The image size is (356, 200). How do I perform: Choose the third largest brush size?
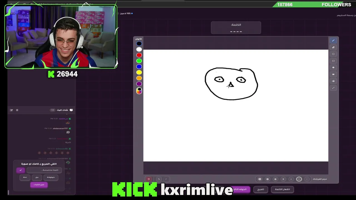(x=275, y=179)
